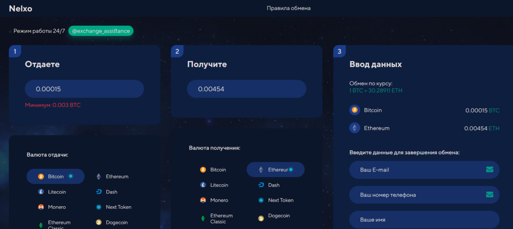This screenshot has height=229, width=513.
Task: Choose the Monero icon in the give-currency list
Action: point(41,207)
